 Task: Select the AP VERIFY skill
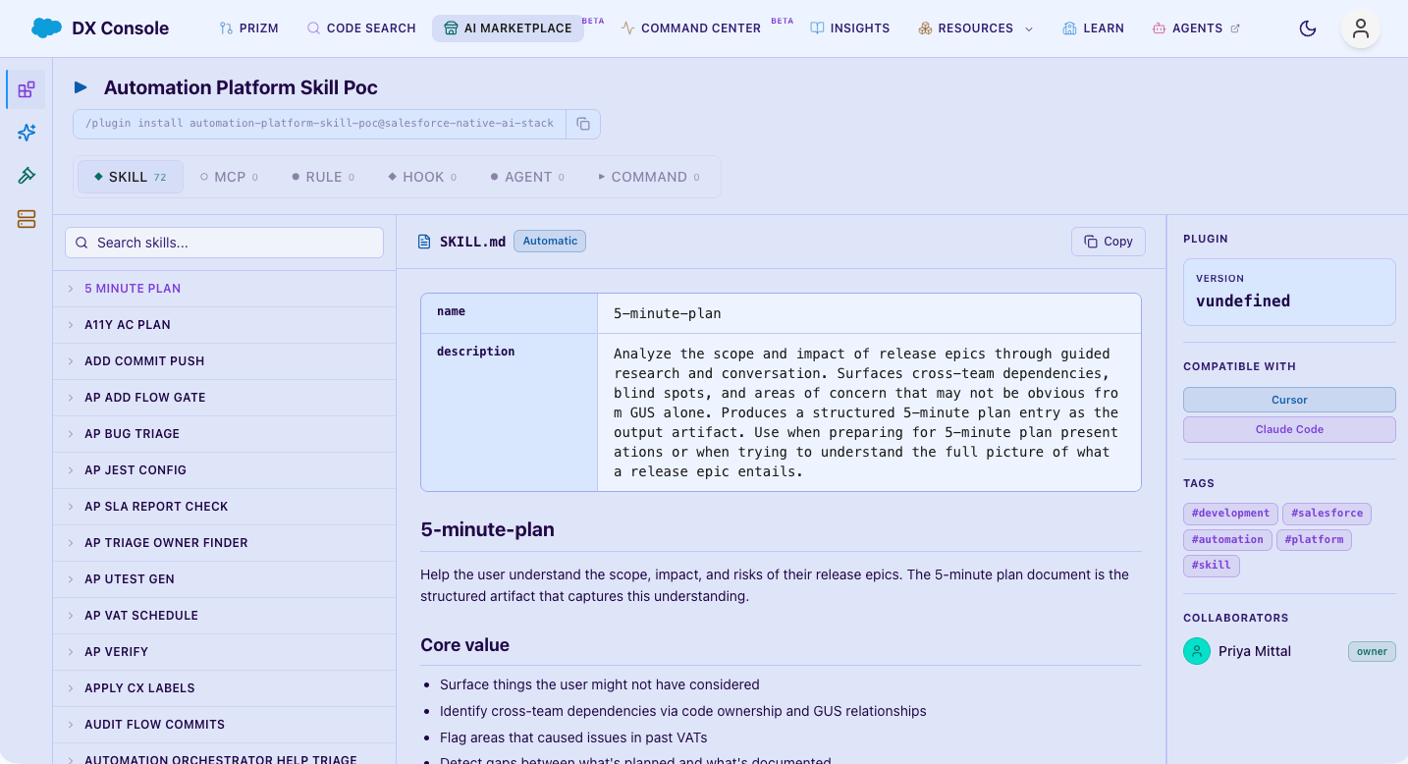[225, 652]
